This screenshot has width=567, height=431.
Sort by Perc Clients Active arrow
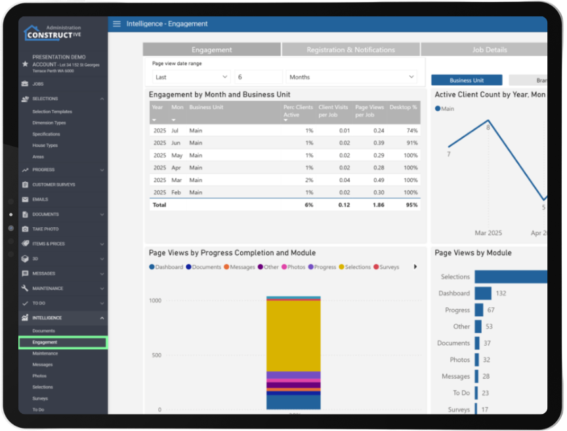point(285,121)
